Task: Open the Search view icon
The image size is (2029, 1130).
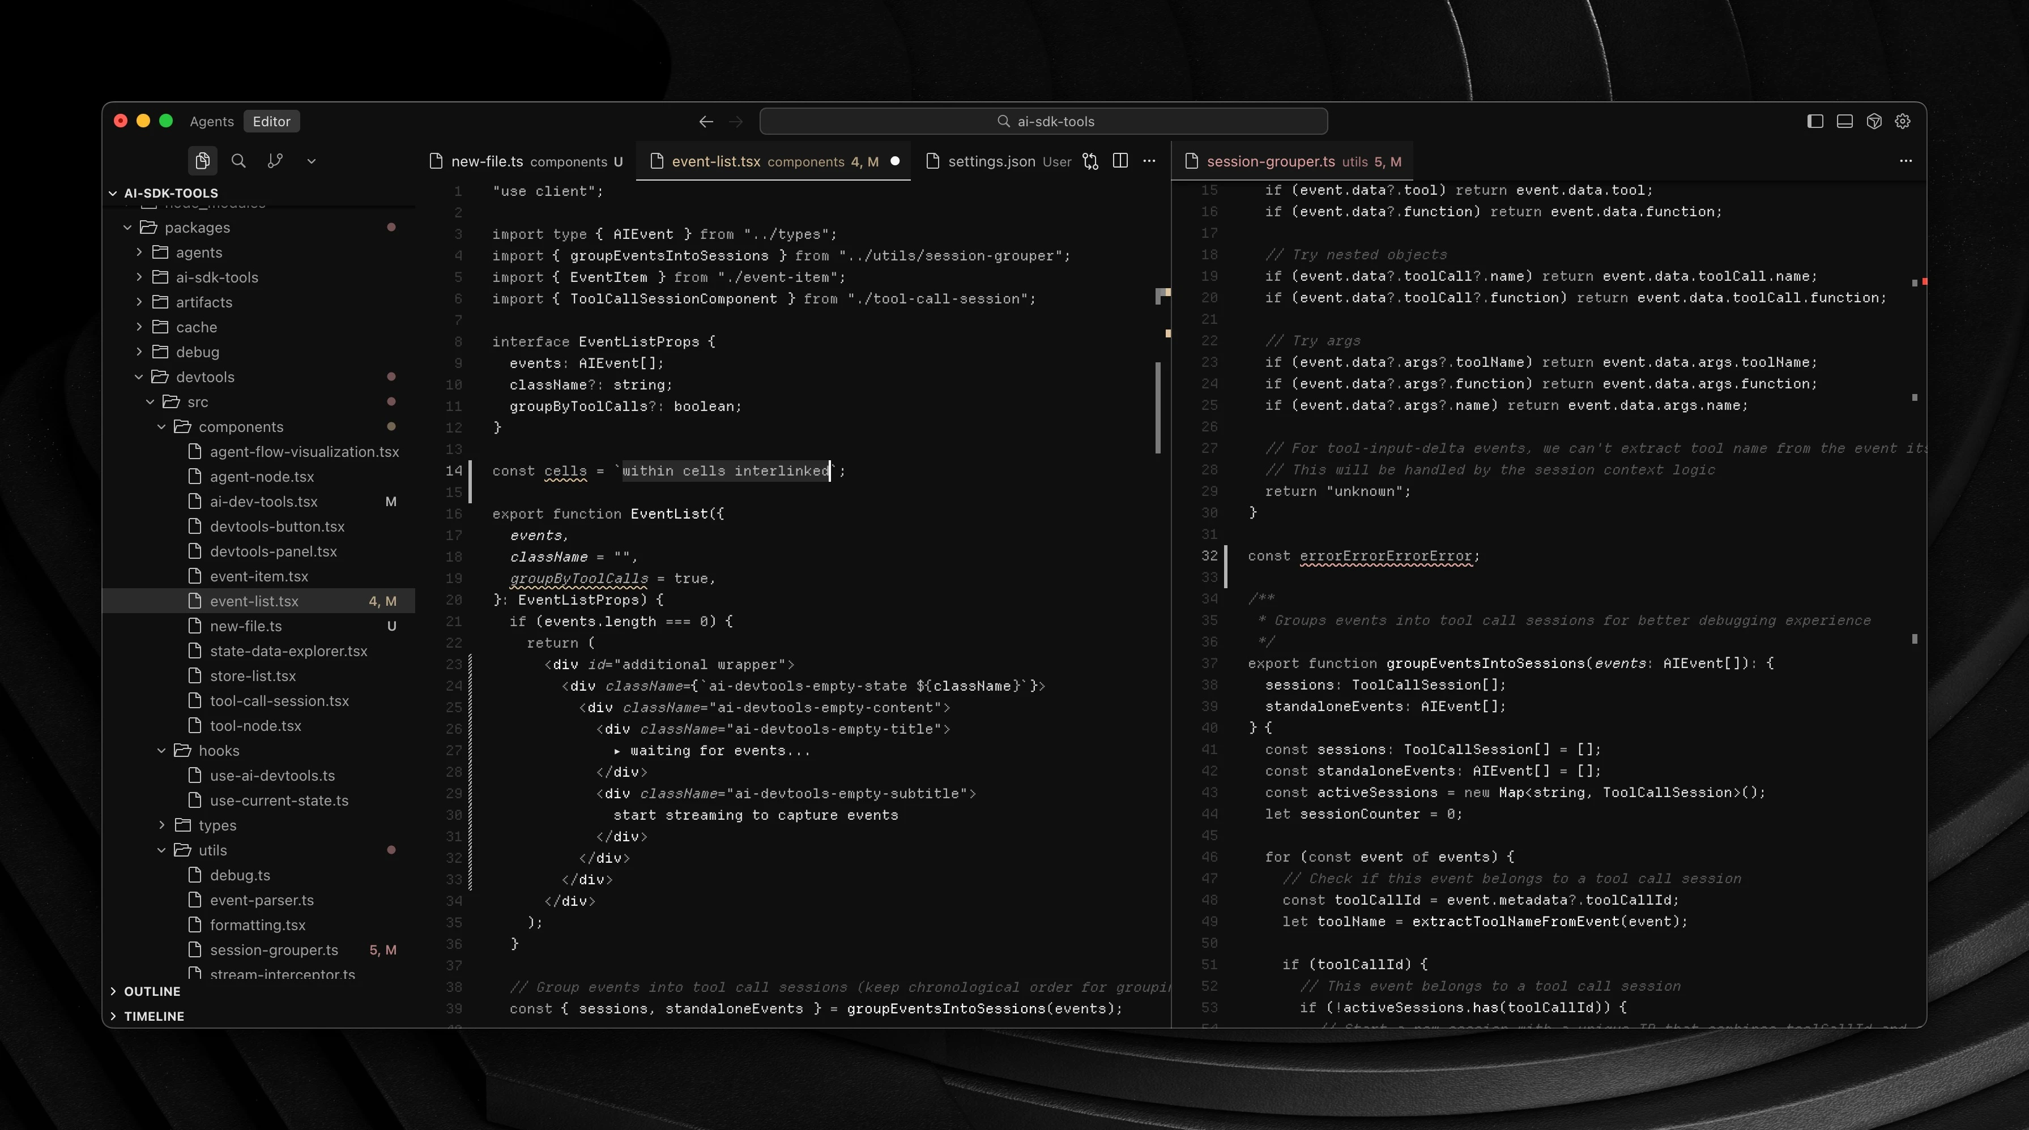Action: 238,161
